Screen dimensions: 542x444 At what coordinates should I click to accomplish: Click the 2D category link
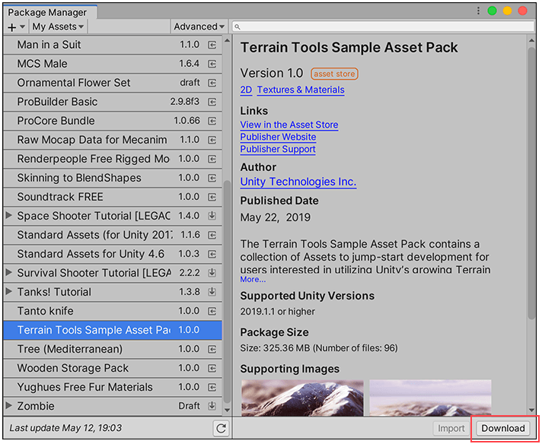[x=246, y=90]
